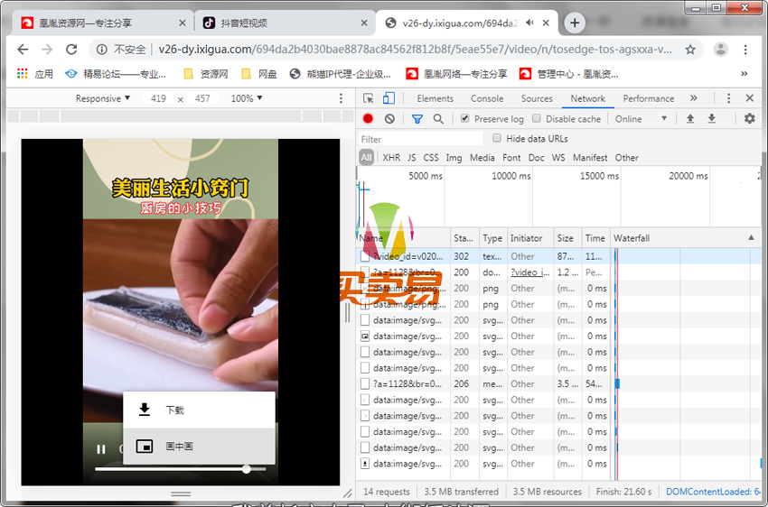Select the ?video_id=v020 request row
Viewport: 768px width, 507px height.
pos(558,256)
